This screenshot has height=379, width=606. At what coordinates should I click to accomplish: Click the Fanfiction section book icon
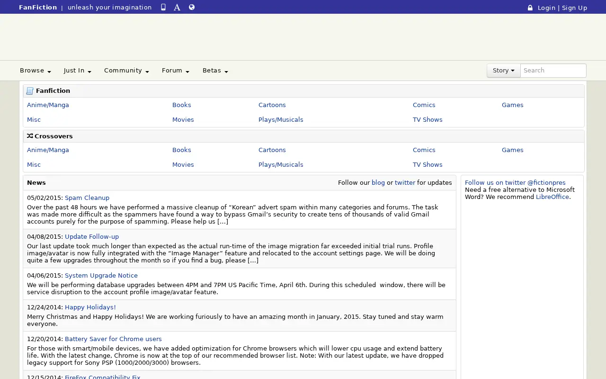pos(30,91)
